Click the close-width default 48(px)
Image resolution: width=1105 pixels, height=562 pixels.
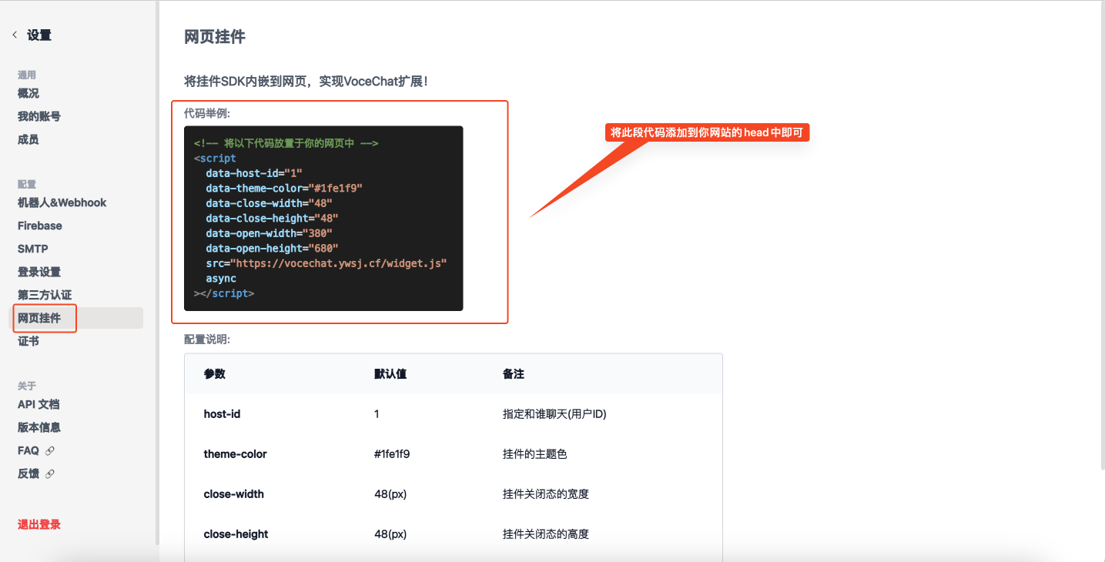coord(390,493)
